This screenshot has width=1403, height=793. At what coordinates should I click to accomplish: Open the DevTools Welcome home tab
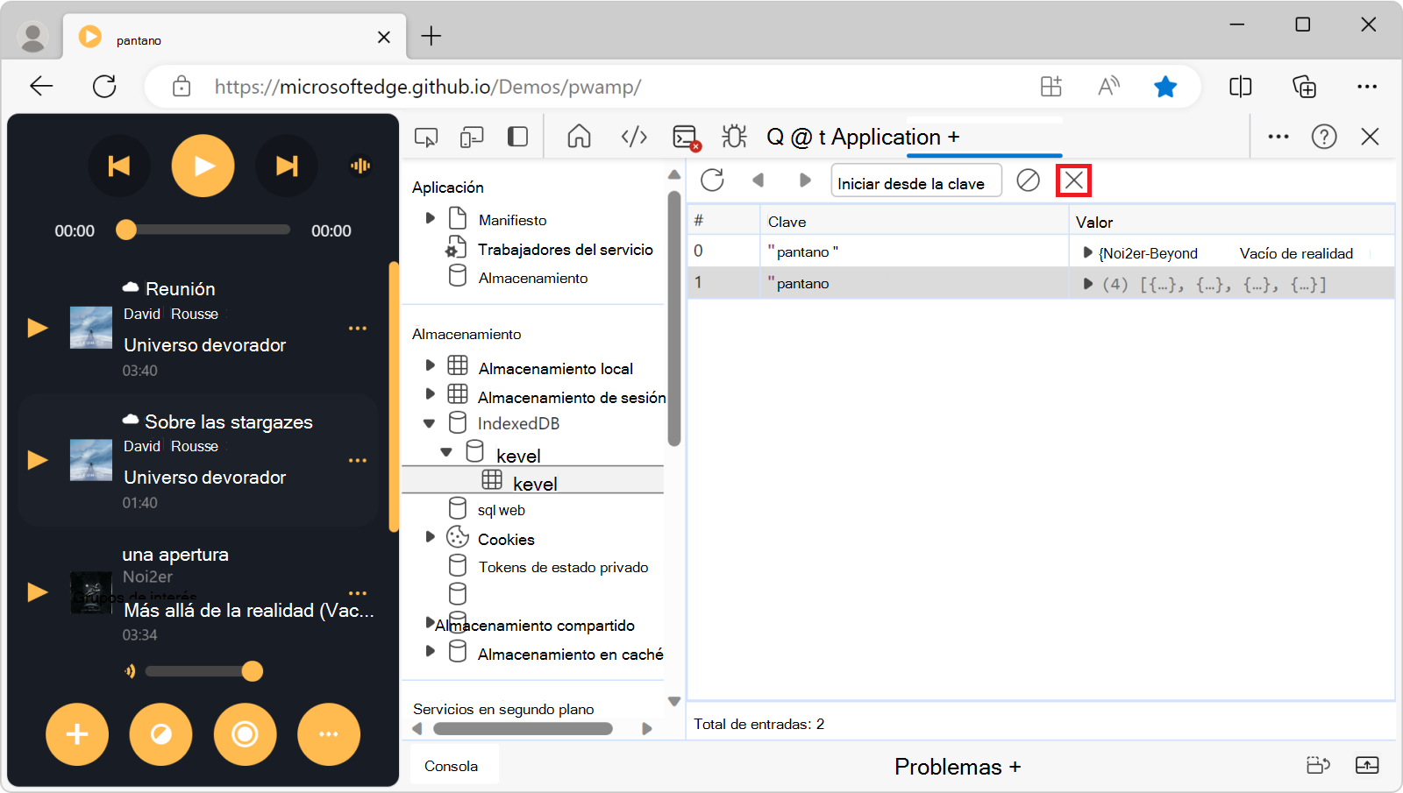[x=579, y=137]
